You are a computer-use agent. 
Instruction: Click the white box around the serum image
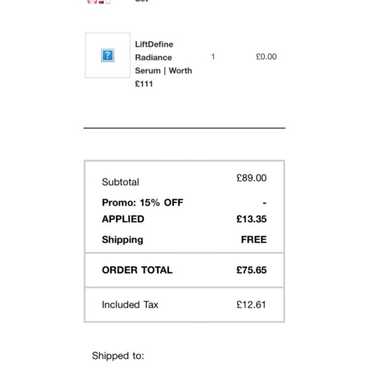coord(92,71)
